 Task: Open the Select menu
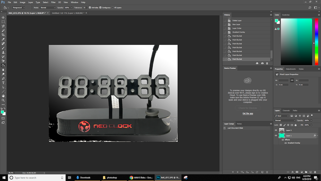click(46, 2)
